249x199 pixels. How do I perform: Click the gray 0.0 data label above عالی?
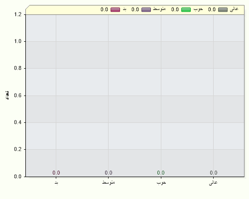pyautogui.click(x=214, y=173)
